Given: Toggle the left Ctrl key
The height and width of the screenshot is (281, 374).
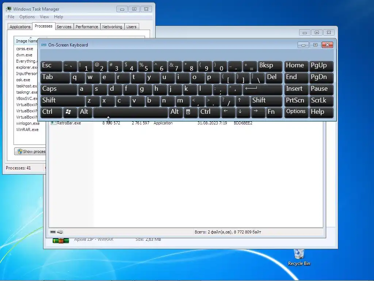Looking at the screenshot, I should point(51,113).
